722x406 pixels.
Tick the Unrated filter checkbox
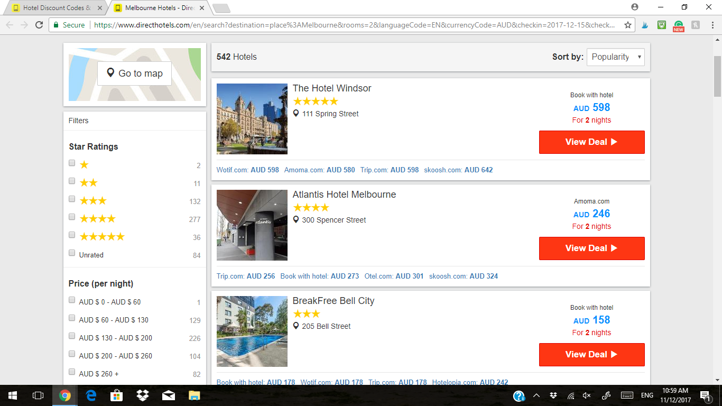[x=72, y=253]
